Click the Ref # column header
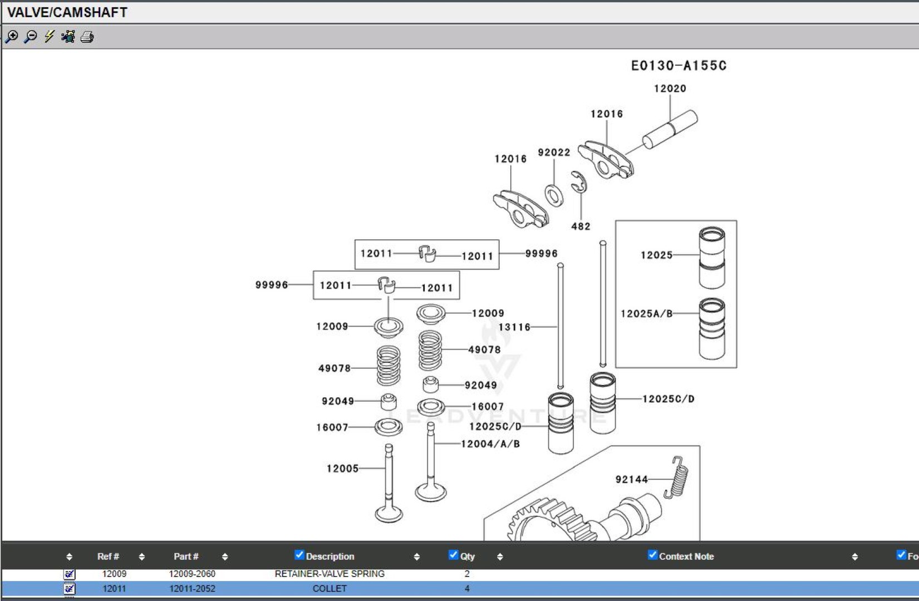This screenshot has width=919, height=601. pos(108,556)
